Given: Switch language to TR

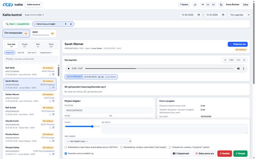Looking at the screenshot, I should [203, 5].
